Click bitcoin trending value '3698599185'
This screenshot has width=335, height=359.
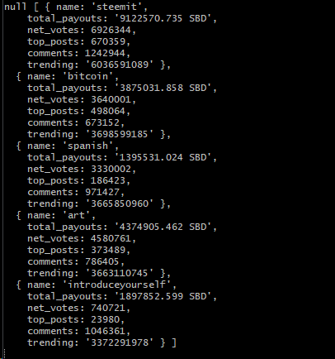(x=120, y=134)
